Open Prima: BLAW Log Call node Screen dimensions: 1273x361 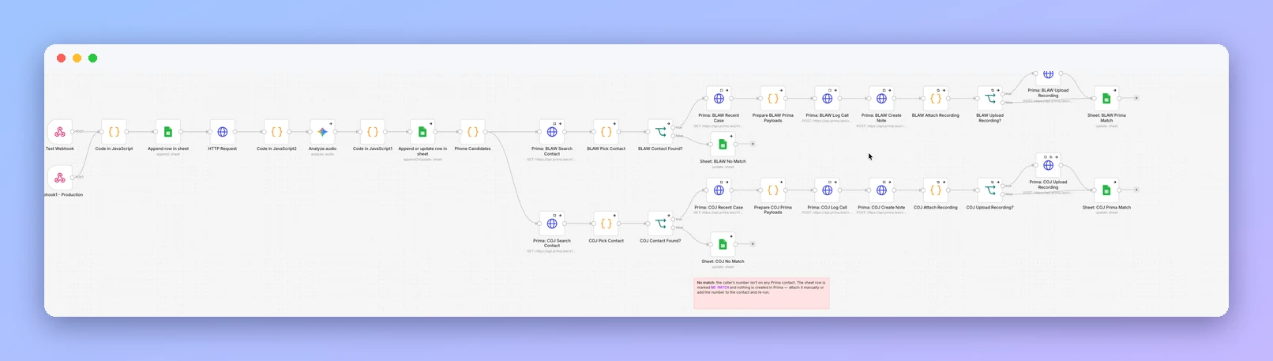point(827,99)
